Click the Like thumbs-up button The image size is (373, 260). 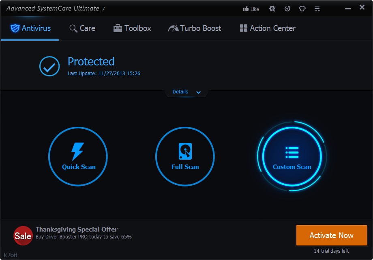pos(251,9)
